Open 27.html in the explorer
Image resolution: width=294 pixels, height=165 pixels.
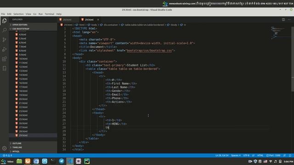(x=23, y=127)
